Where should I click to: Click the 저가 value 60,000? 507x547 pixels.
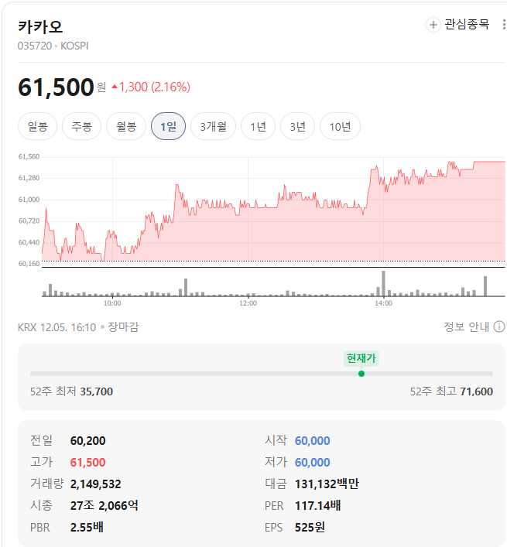click(x=312, y=463)
